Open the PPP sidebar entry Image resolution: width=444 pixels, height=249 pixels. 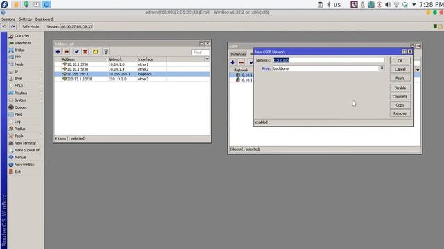pos(17,57)
